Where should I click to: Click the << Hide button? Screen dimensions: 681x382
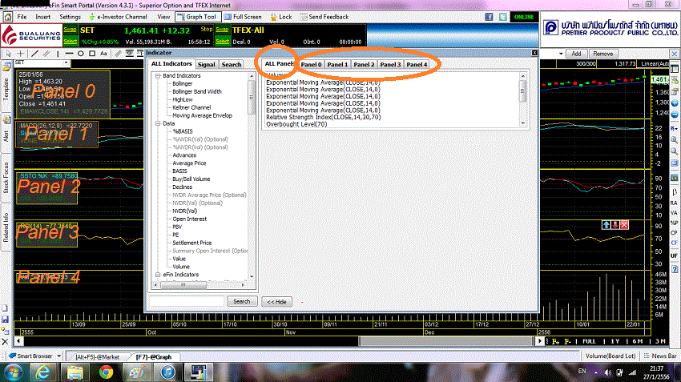[276, 302]
